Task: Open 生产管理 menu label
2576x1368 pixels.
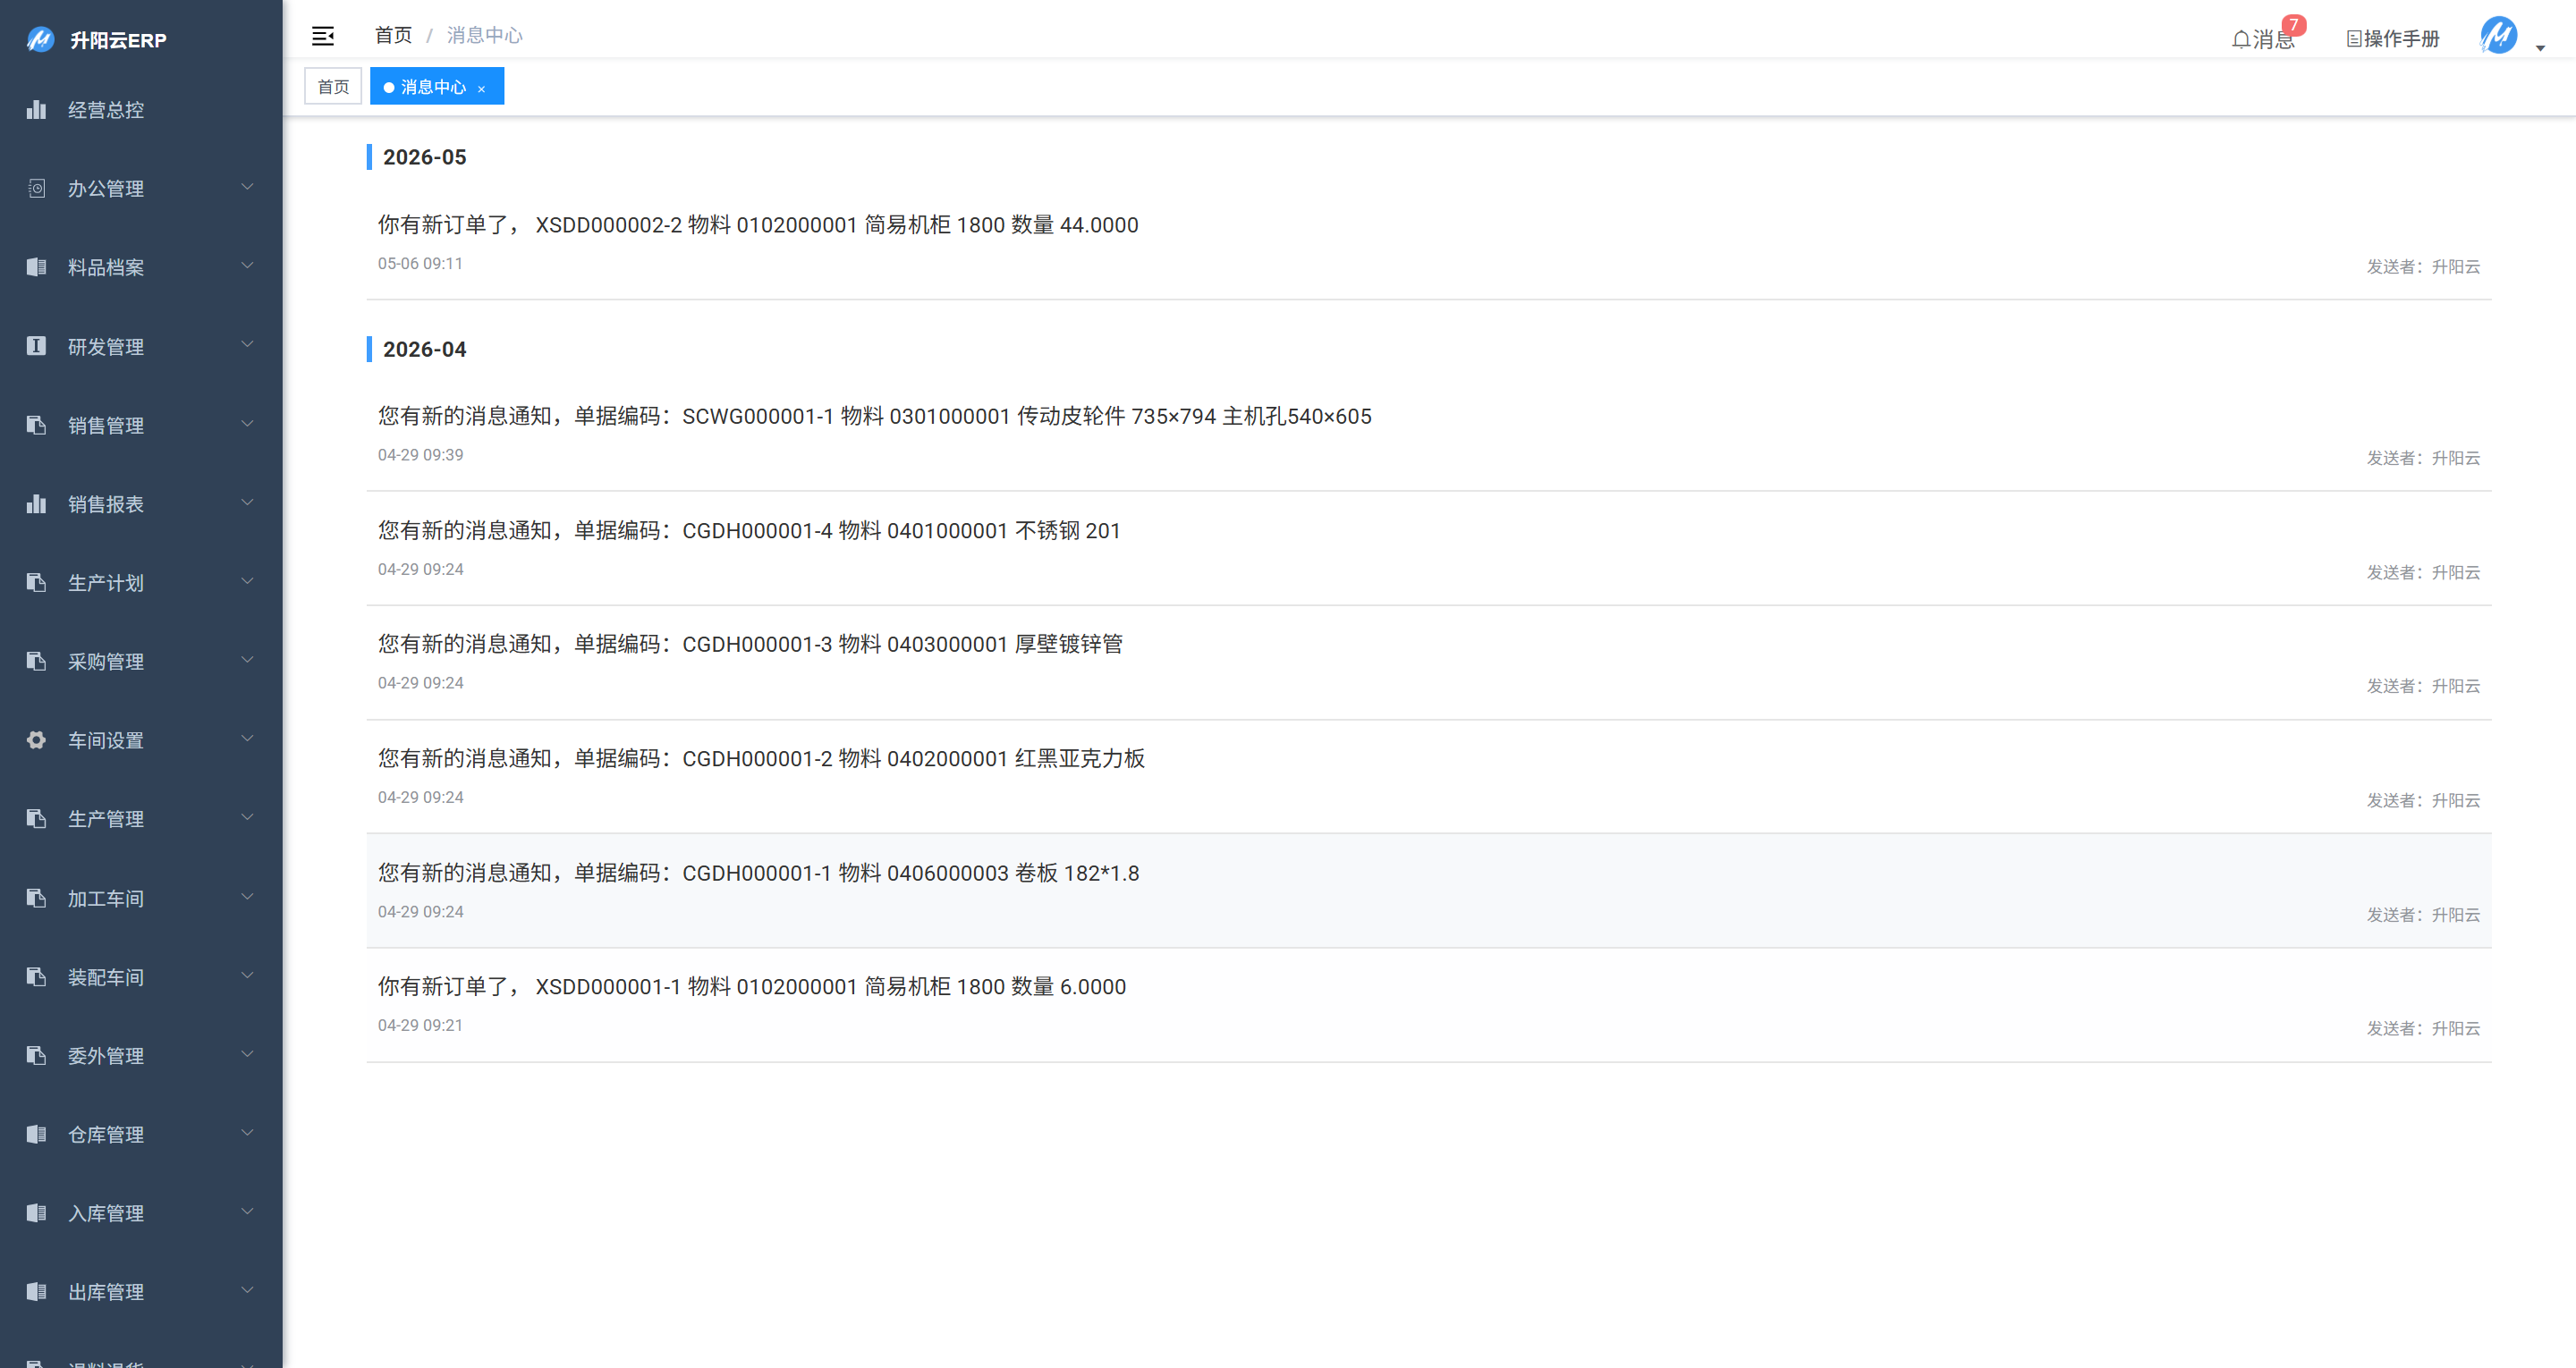Action: pyautogui.click(x=106, y=819)
